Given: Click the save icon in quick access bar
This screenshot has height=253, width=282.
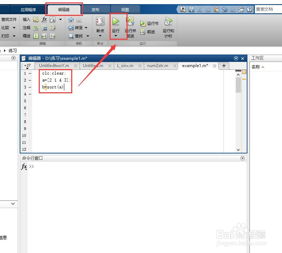Looking at the screenshot, I should point(191,9).
